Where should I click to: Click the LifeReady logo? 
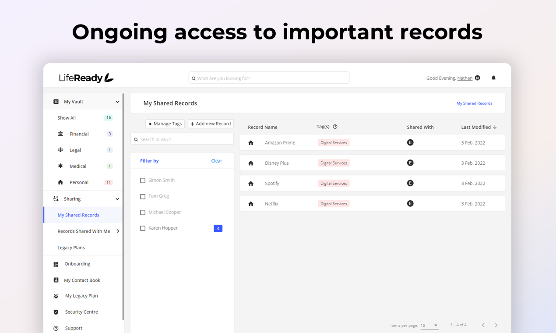[86, 78]
